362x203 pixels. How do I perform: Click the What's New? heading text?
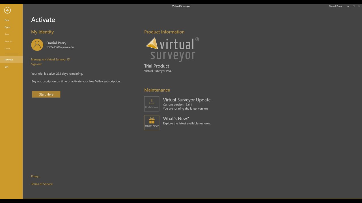pyautogui.click(x=176, y=118)
